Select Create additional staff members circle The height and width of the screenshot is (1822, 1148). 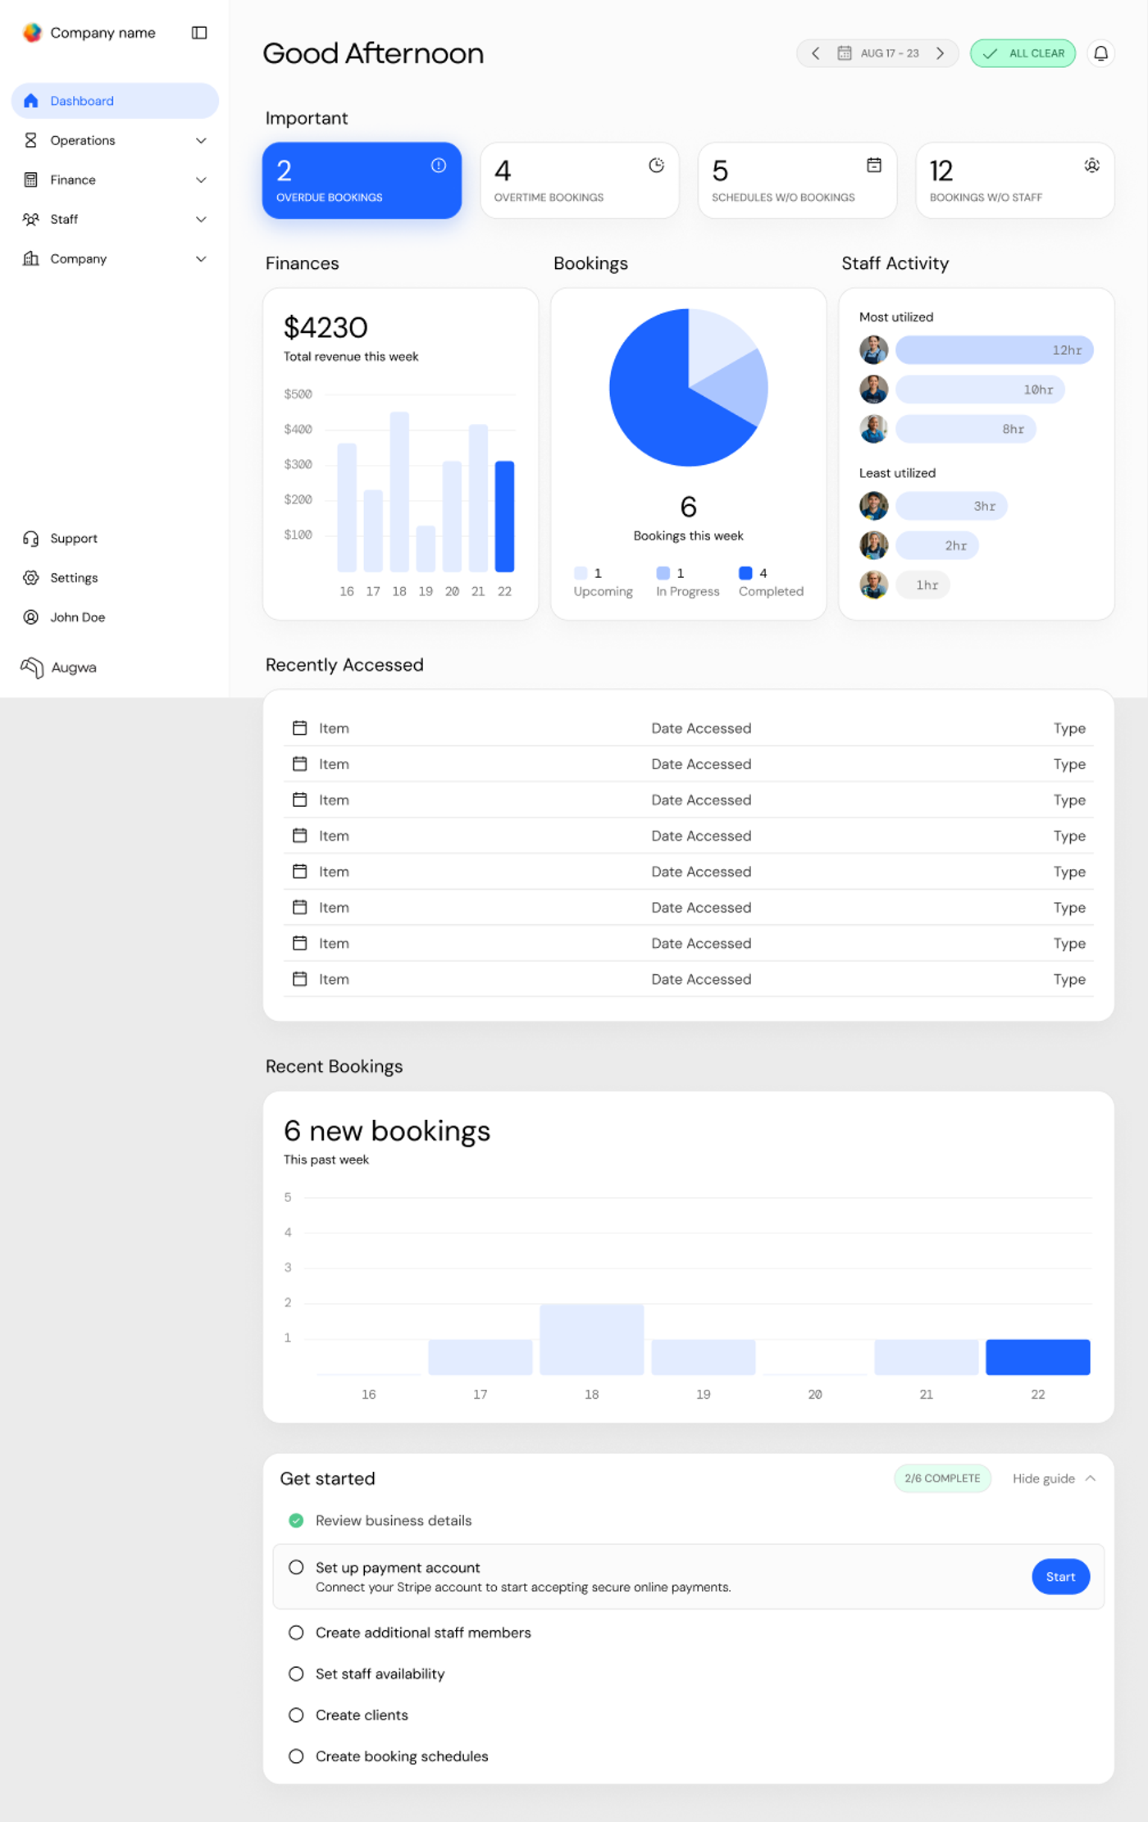[x=296, y=1633]
